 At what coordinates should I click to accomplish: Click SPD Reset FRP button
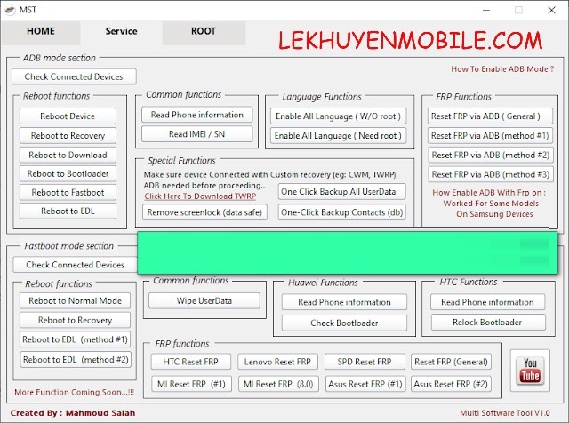[365, 362]
